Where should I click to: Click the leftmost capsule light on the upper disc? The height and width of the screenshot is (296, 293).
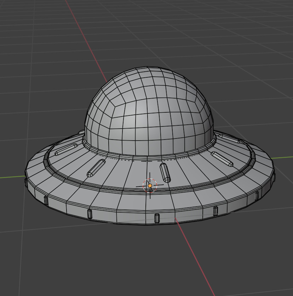click(66, 149)
